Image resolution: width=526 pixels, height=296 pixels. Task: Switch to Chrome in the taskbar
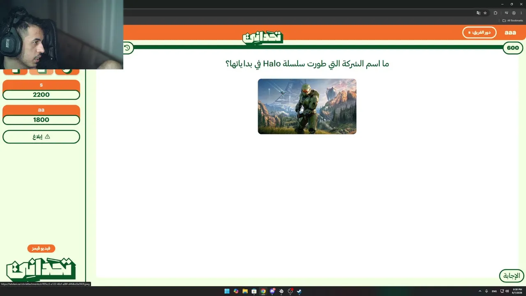[263, 291]
